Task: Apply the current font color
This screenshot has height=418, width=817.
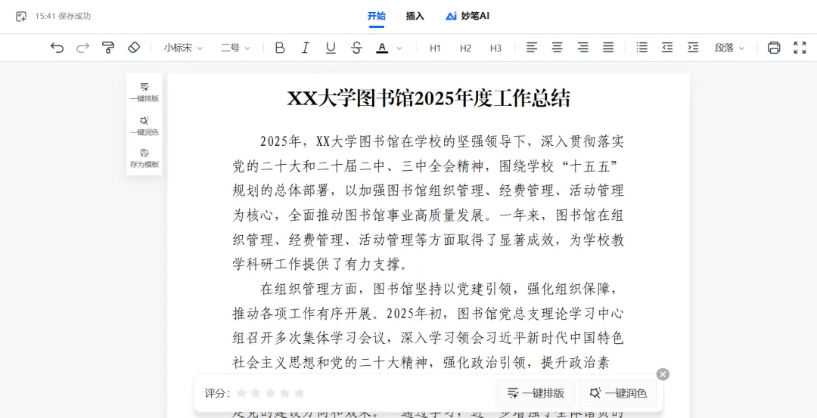Action: 383,48
